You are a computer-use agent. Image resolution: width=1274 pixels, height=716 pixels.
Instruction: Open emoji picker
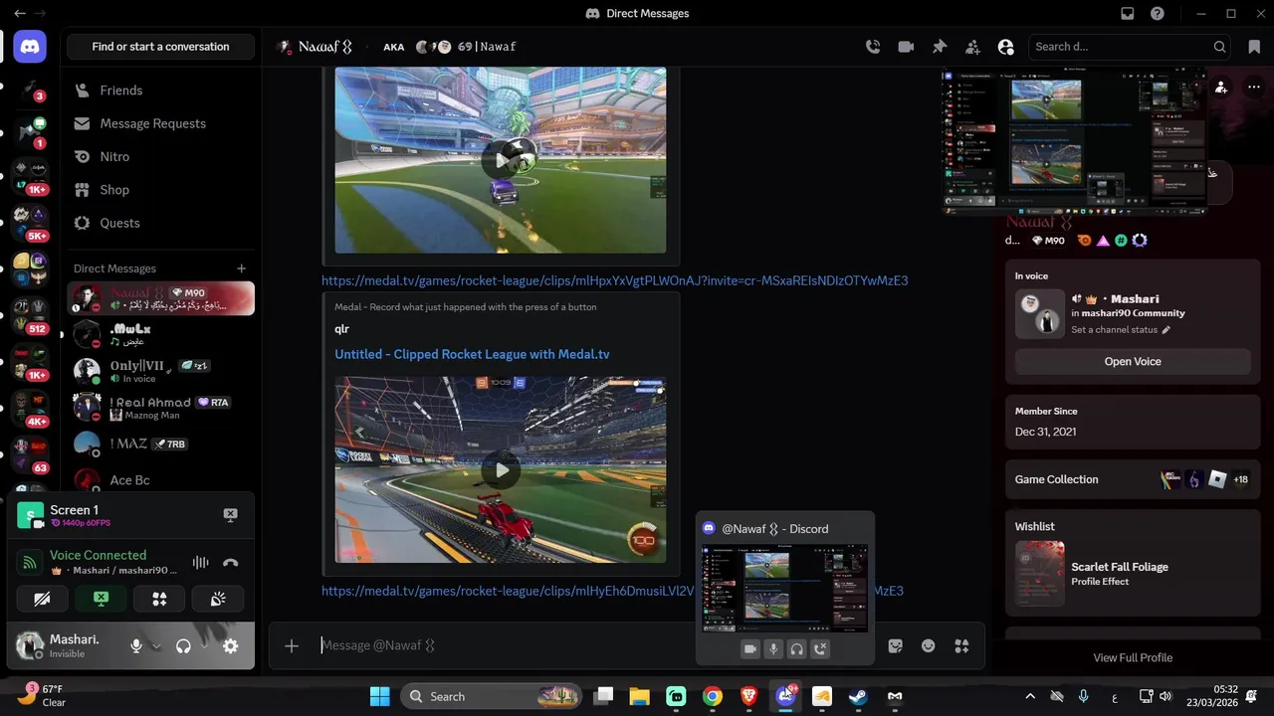pos(929,646)
